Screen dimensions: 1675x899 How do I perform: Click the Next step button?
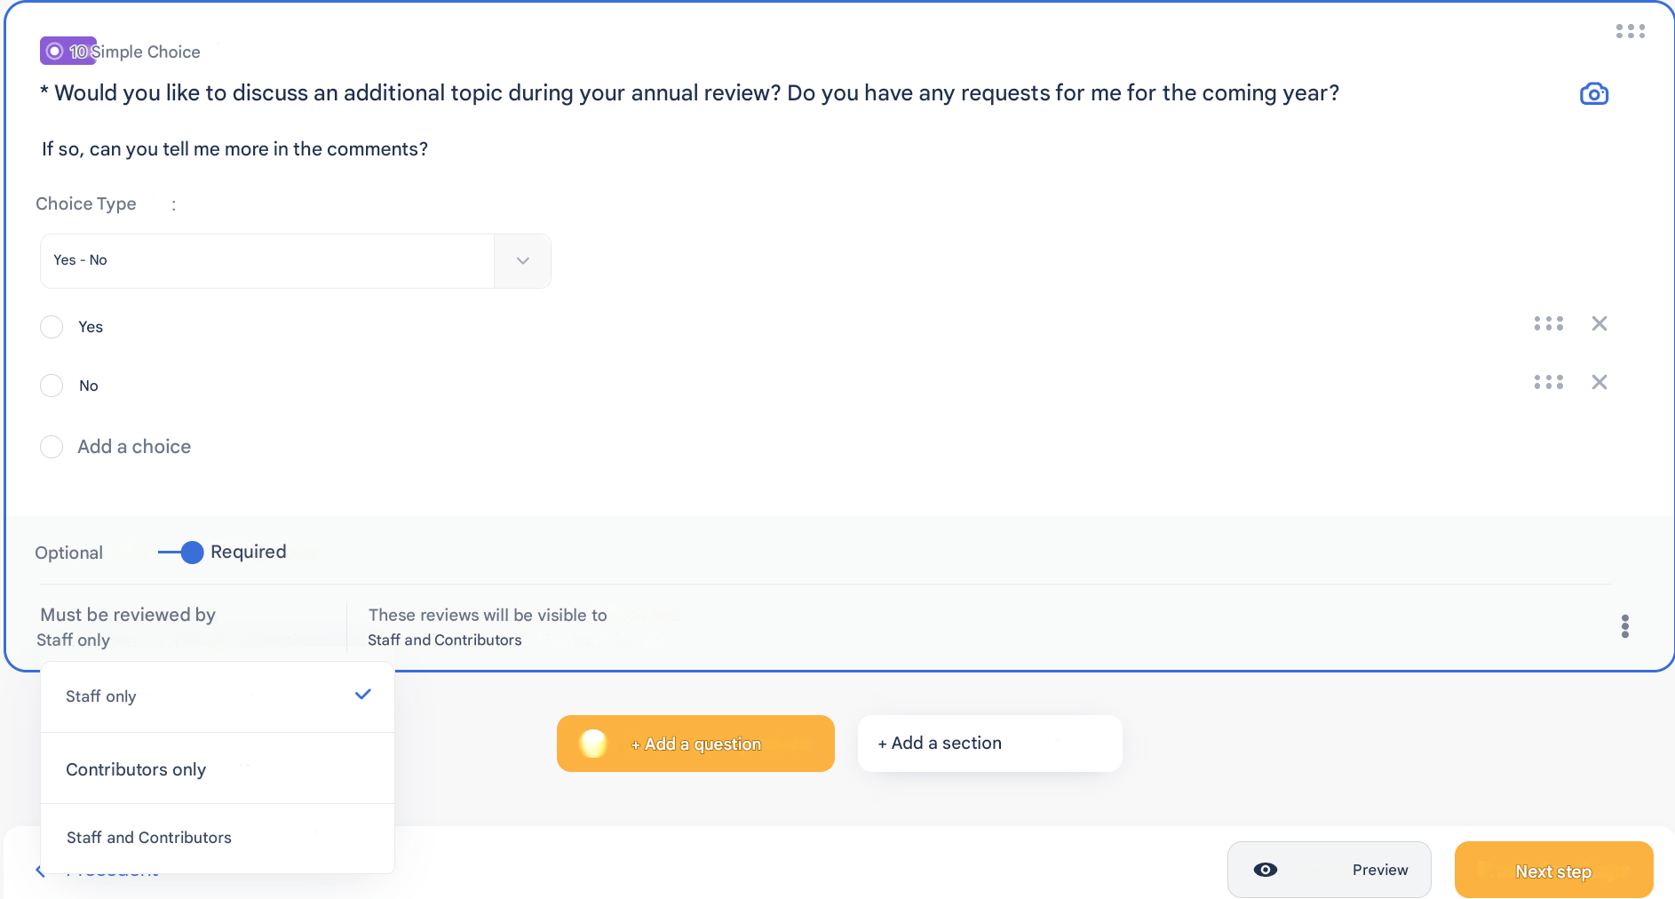(1553, 871)
